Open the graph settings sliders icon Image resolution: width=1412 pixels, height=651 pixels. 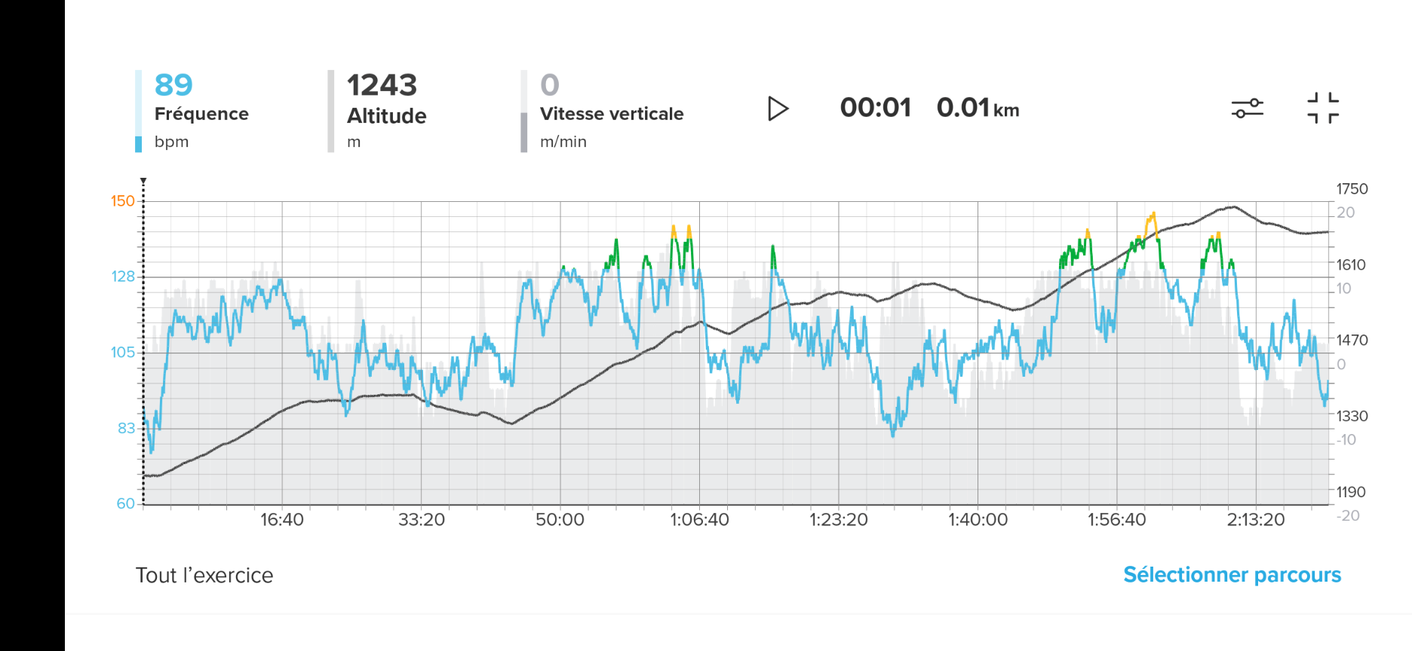[1247, 108]
